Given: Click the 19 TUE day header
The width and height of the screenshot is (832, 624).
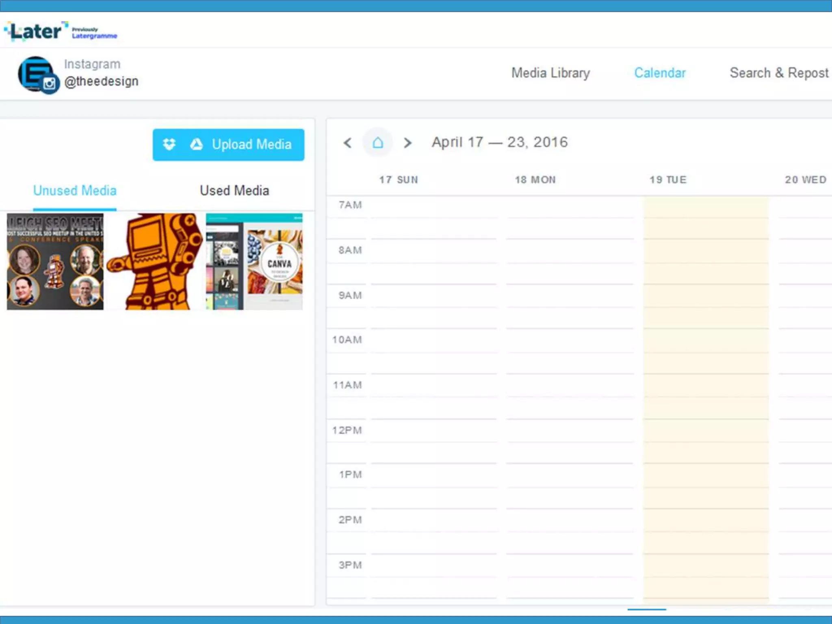Looking at the screenshot, I should point(668,180).
